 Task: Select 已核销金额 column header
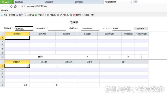(x=109, y=34)
